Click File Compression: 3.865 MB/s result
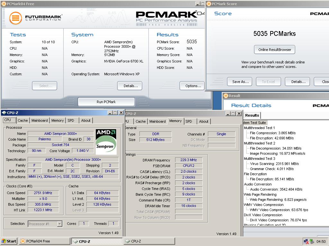Image resolution: width=329 pixels, height=246 pixels. click(x=273, y=133)
